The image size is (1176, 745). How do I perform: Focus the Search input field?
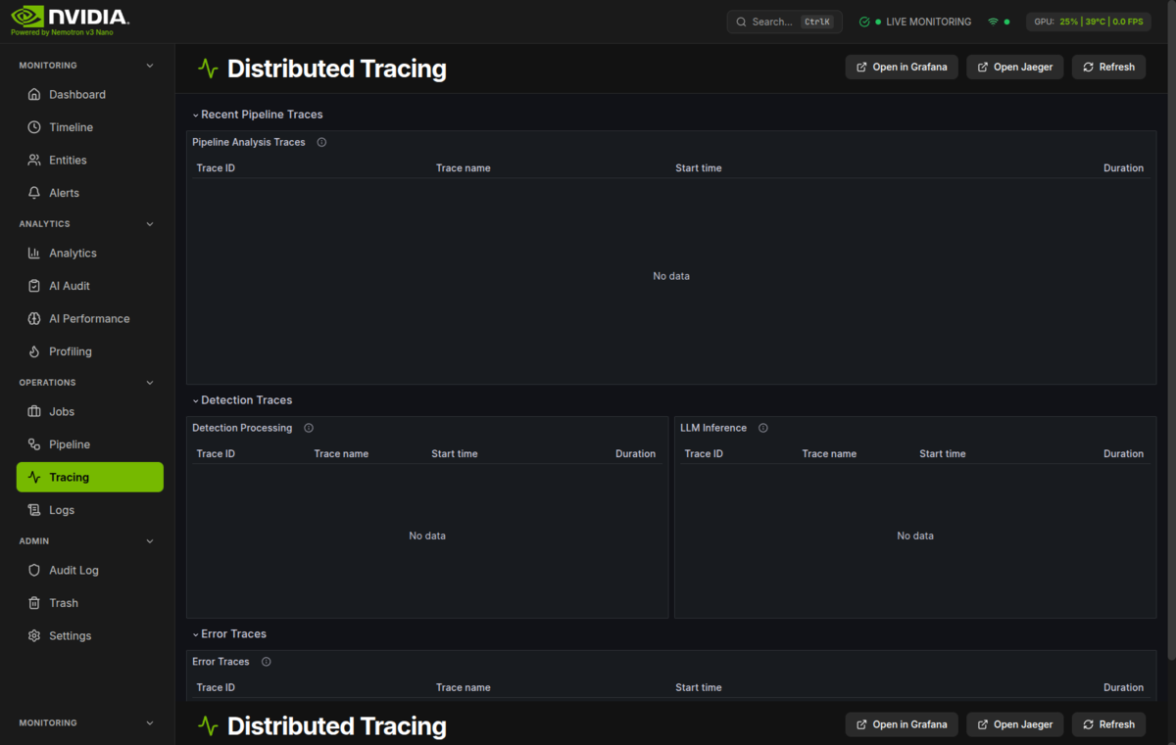click(x=772, y=22)
